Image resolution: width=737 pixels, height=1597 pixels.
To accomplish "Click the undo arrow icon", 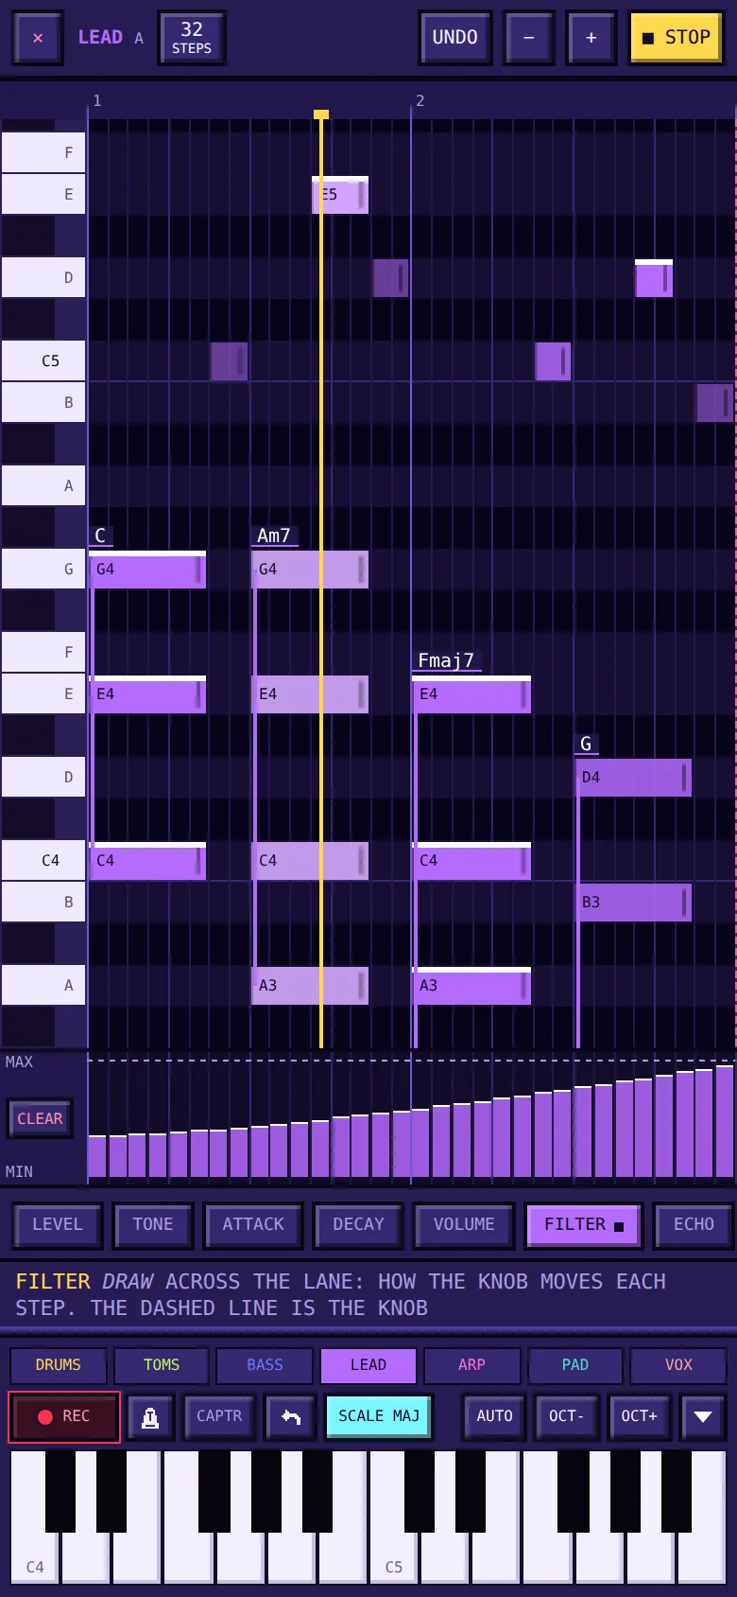I will click(291, 1417).
